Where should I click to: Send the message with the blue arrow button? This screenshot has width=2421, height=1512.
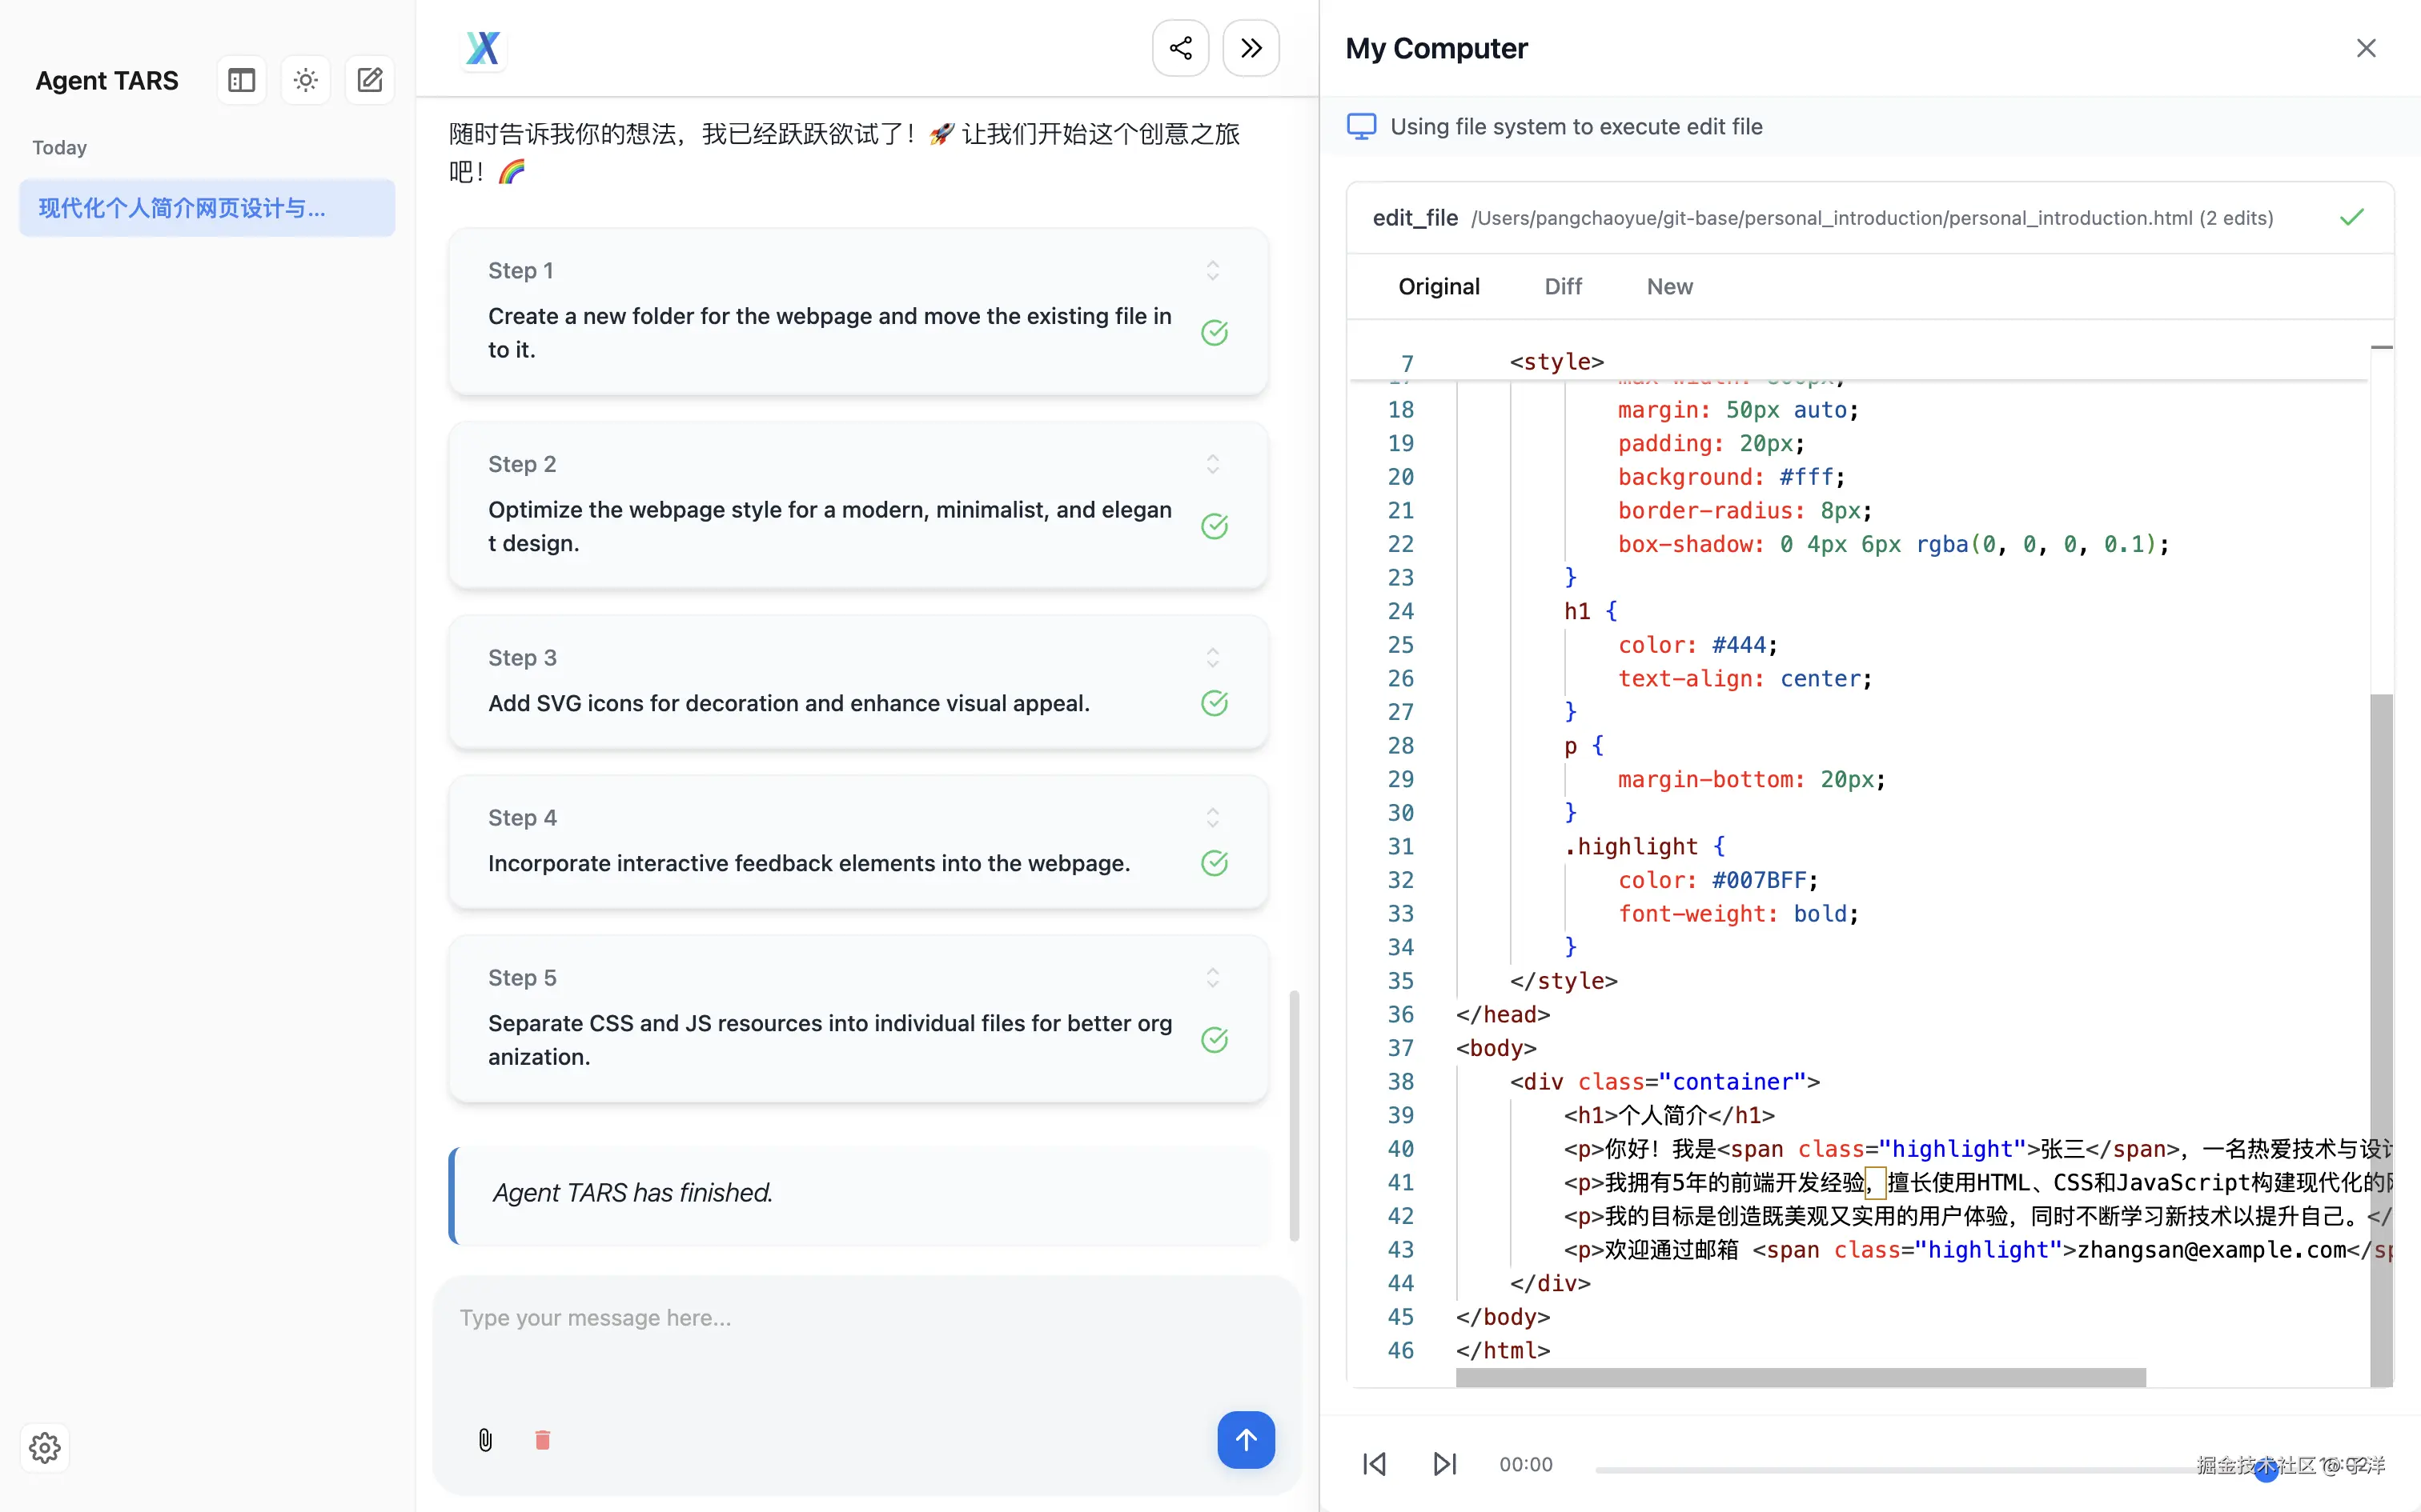click(x=1246, y=1440)
